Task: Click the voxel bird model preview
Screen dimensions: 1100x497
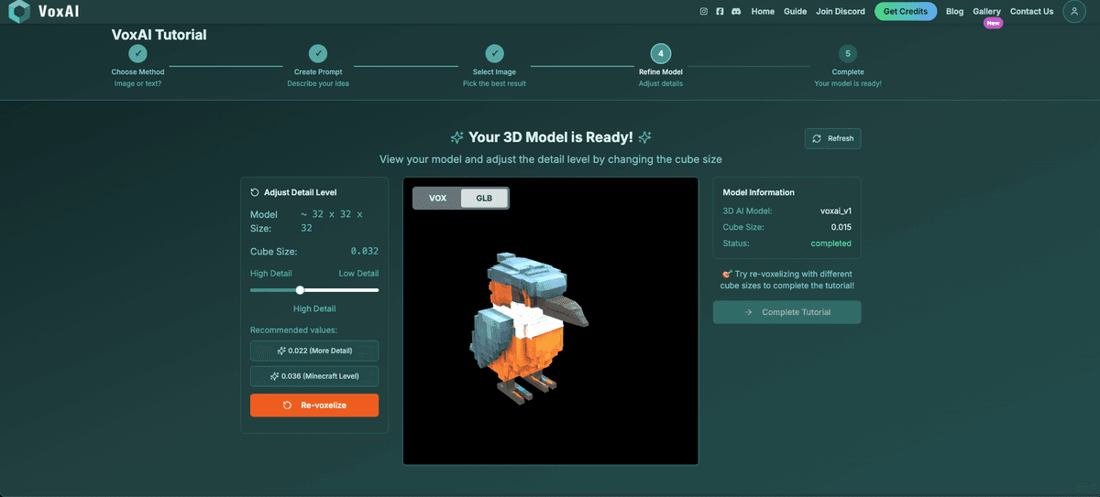Action: pos(527,325)
